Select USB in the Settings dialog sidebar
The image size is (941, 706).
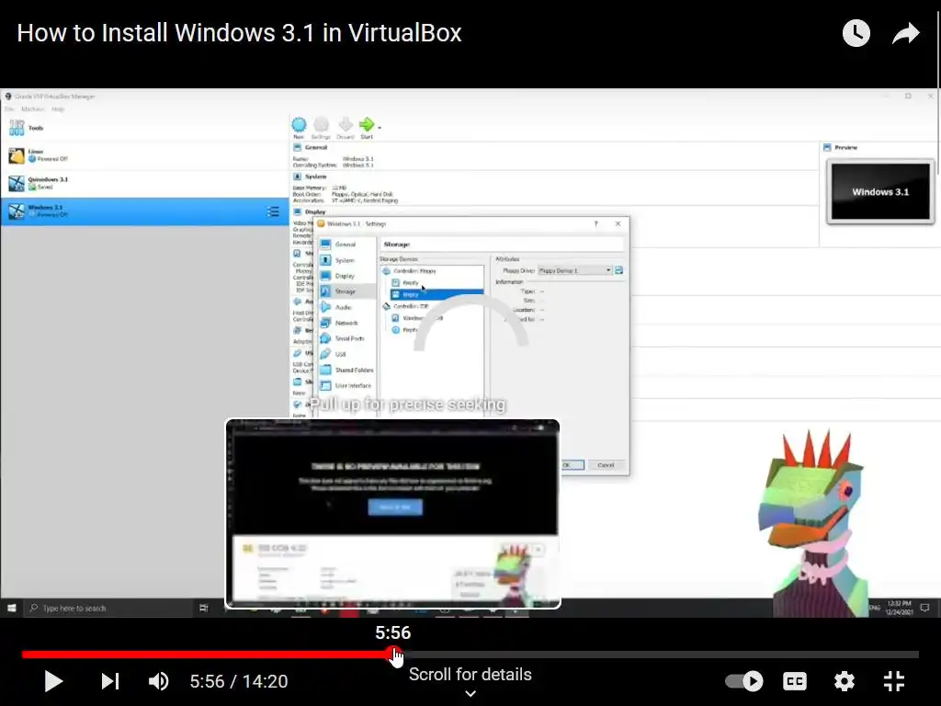pyautogui.click(x=346, y=354)
